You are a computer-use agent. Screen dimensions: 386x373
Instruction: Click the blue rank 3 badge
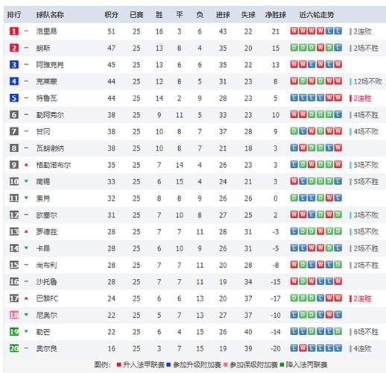[x=14, y=65]
